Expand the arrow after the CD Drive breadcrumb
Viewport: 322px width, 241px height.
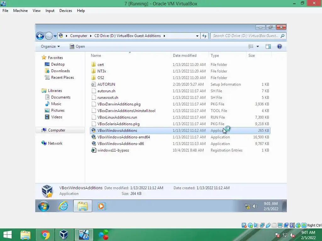click(x=164, y=36)
